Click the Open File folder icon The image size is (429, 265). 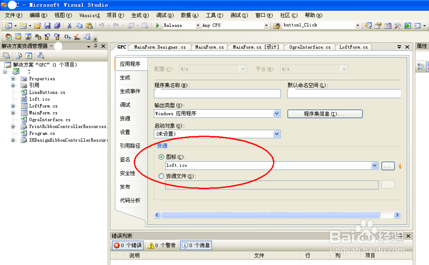[x=37, y=26]
